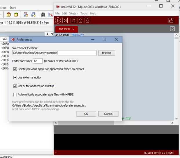Click the #include "ECG.h" code line
The width and height of the screenshot is (180, 158).
coord(70,35)
